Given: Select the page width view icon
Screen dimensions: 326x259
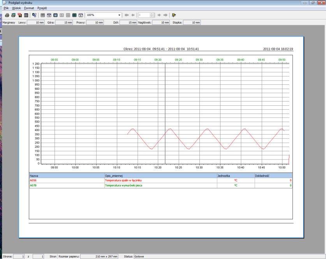Looking at the screenshot, I should point(42,15).
